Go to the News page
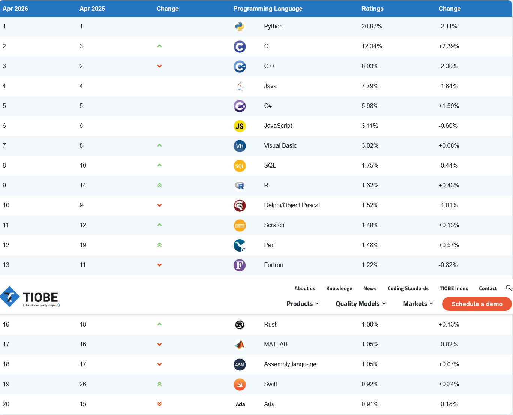Viewport: 513px width, 415px height. (370, 288)
